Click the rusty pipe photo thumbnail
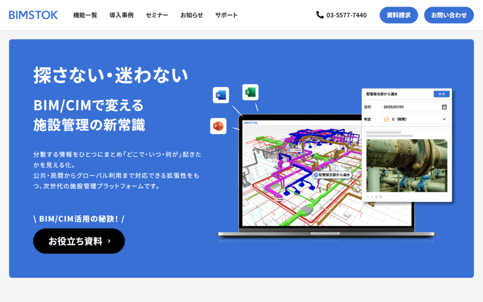Screen dimensions: 483x302 click(407, 165)
